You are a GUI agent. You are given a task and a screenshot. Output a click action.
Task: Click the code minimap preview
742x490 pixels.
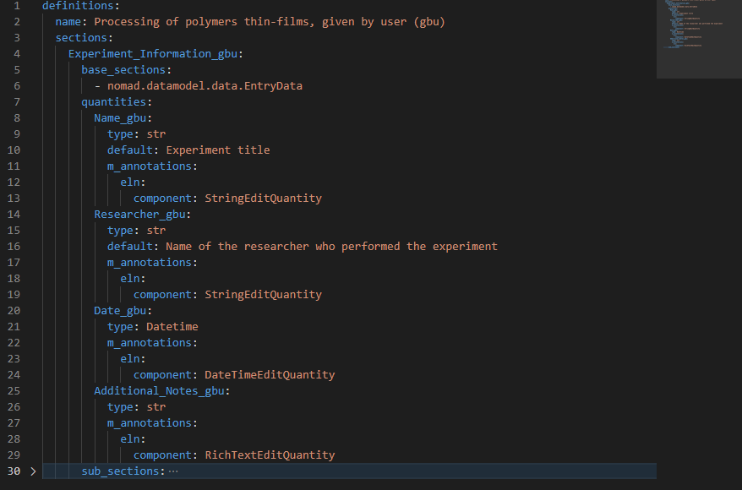pyautogui.click(x=699, y=39)
